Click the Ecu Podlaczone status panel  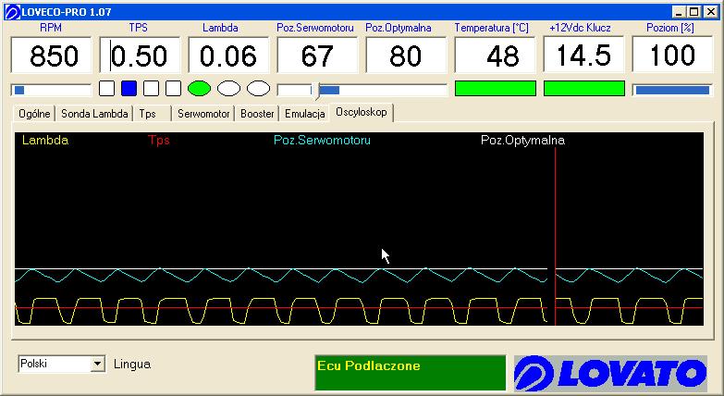point(410,373)
